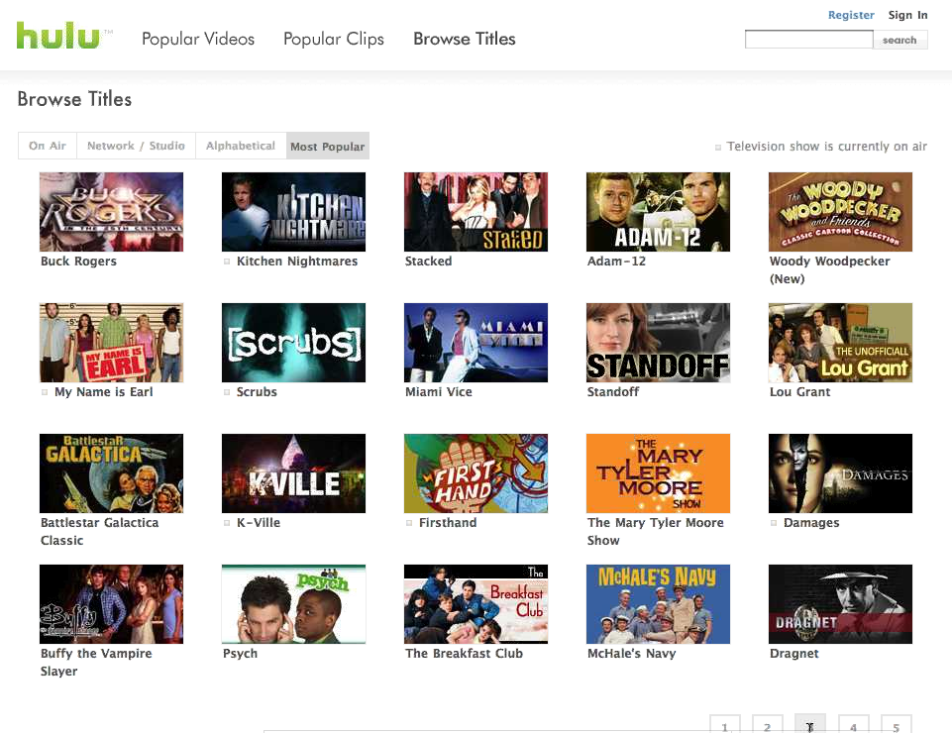Open the Kitchen Nightmares thumbnail
The height and width of the screenshot is (733, 952).
pyautogui.click(x=293, y=212)
